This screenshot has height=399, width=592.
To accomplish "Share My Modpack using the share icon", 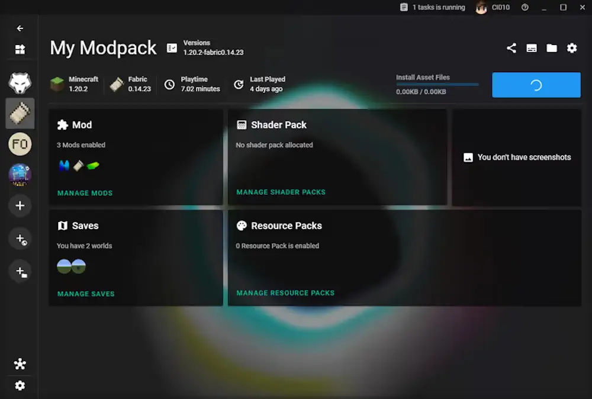I will pos(511,49).
